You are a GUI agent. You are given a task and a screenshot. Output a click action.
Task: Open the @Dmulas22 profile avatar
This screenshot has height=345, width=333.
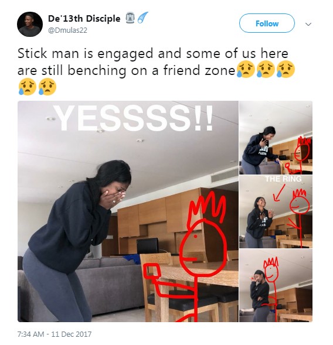tap(30, 24)
